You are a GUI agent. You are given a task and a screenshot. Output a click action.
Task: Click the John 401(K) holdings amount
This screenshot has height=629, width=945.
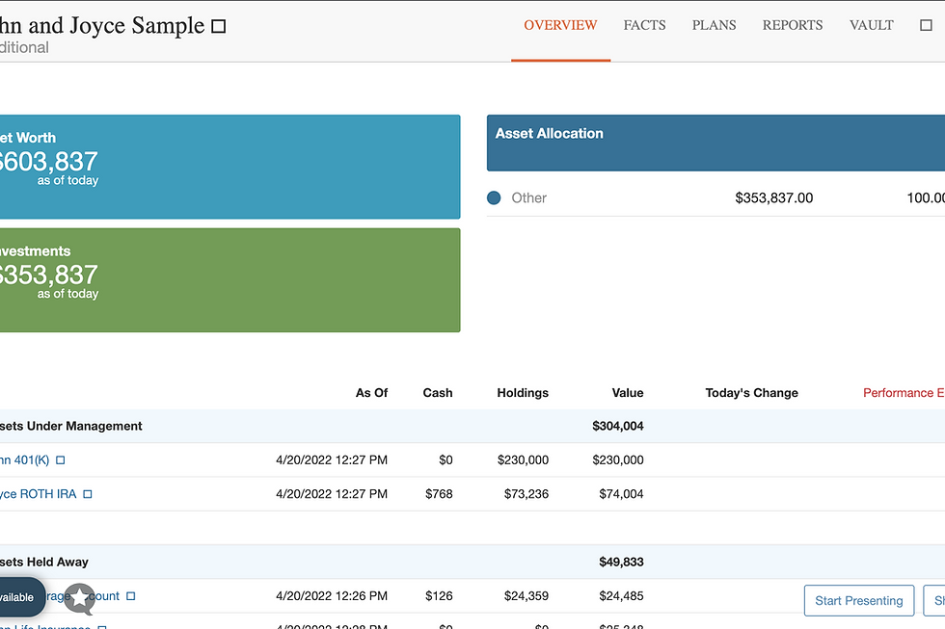click(523, 460)
